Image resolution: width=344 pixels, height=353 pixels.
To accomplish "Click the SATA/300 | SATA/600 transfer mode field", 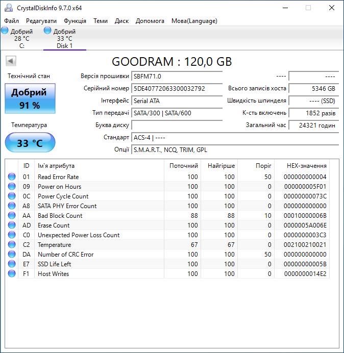I will [x=177, y=113].
